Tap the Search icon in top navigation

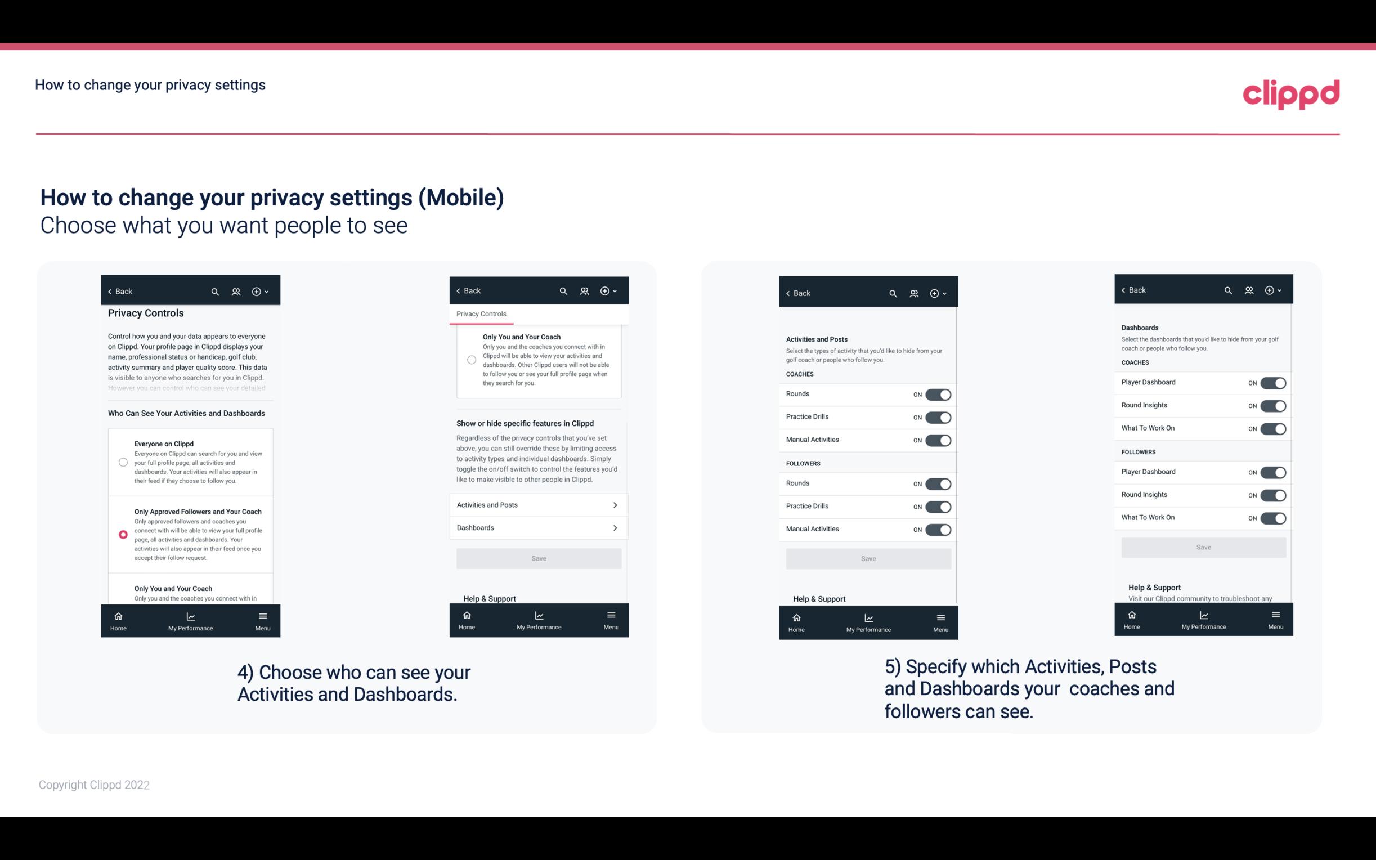click(x=214, y=292)
